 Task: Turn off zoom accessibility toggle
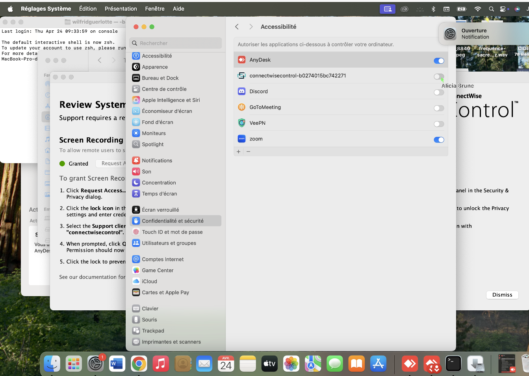(438, 140)
